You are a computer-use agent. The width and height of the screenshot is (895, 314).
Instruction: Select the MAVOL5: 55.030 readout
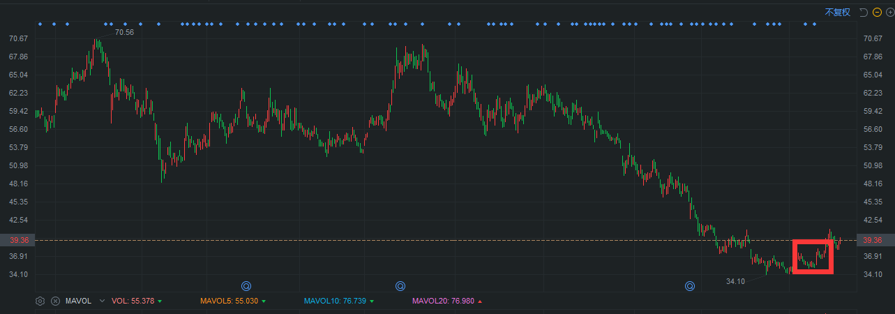229,301
